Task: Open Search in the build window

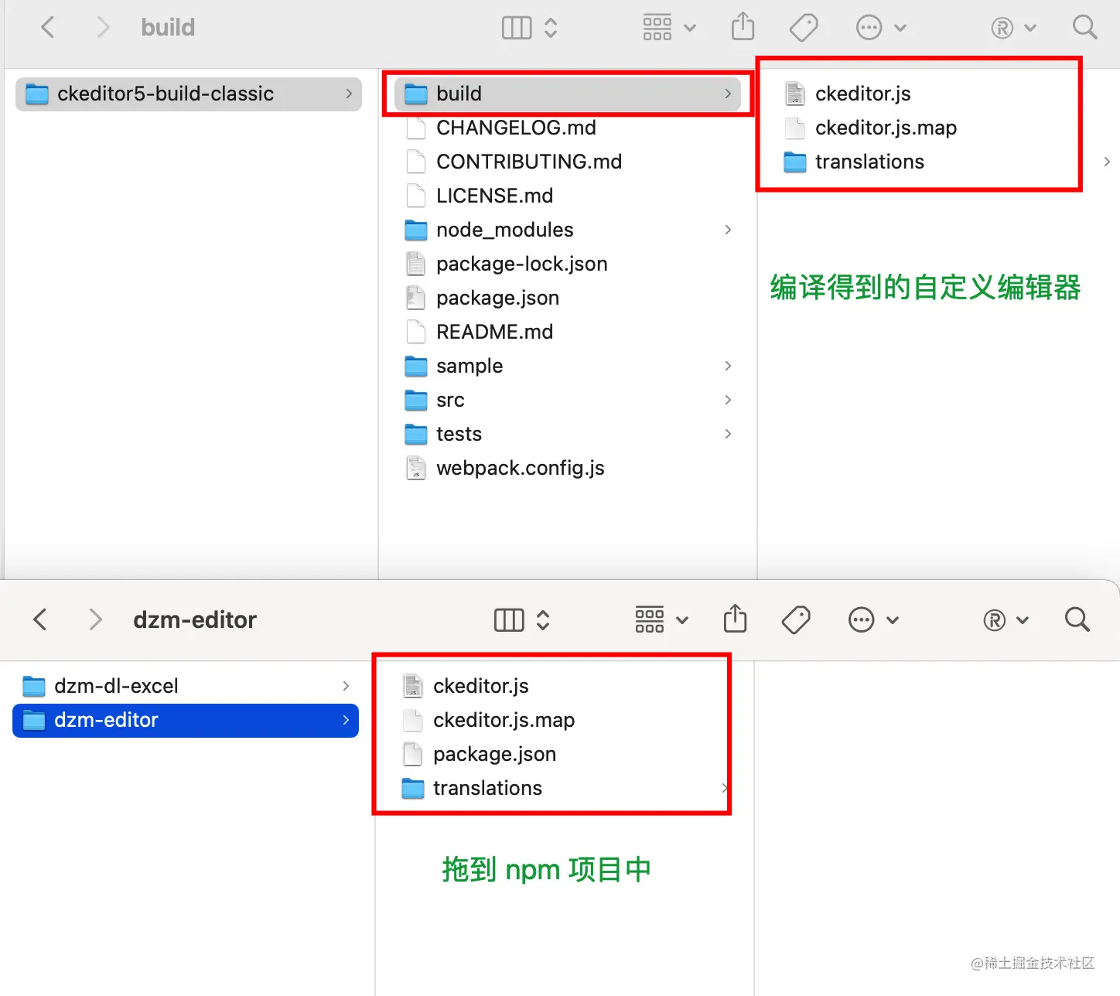Action: pos(1084,26)
